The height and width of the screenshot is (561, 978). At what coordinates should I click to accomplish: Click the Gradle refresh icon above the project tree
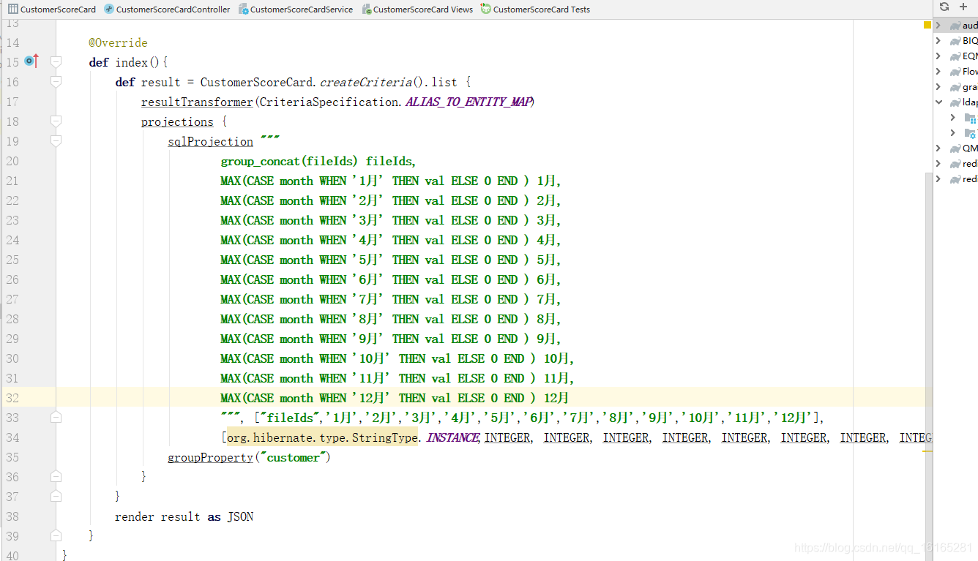(944, 7)
